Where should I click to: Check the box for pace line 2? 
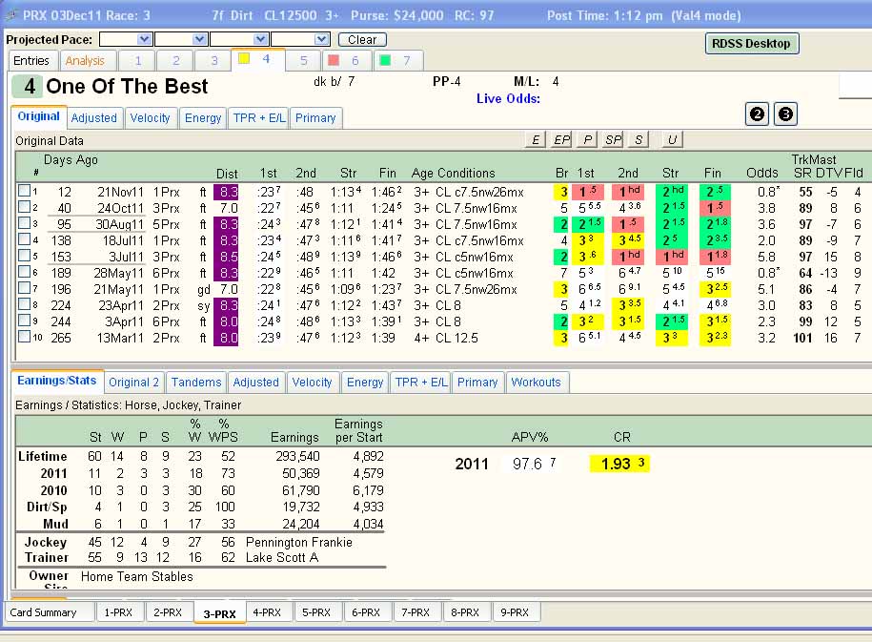click(24, 207)
